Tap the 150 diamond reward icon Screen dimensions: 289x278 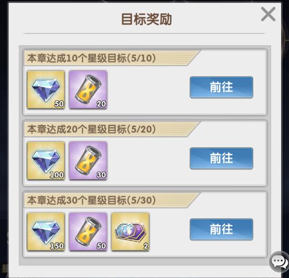click(x=46, y=232)
